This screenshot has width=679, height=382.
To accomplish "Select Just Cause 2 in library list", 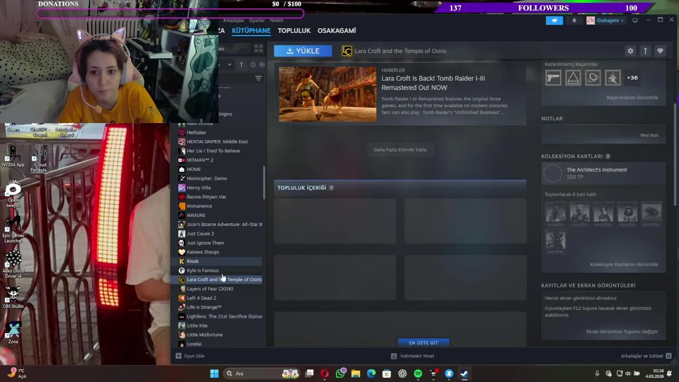I will click(201, 233).
